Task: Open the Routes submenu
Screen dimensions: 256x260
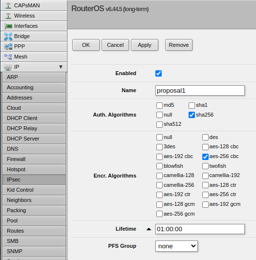Action: coord(34,231)
